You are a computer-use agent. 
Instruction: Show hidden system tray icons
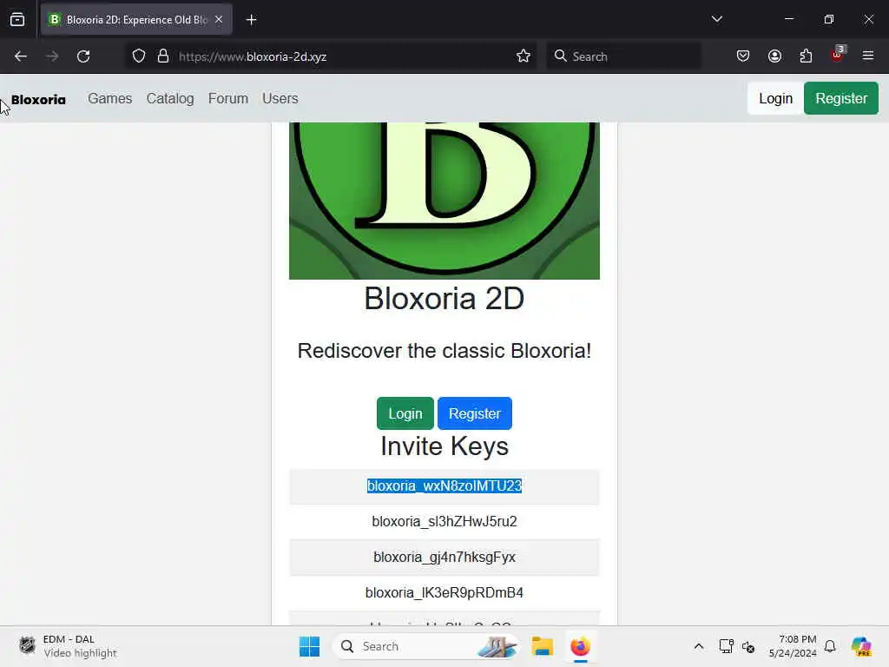(699, 646)
